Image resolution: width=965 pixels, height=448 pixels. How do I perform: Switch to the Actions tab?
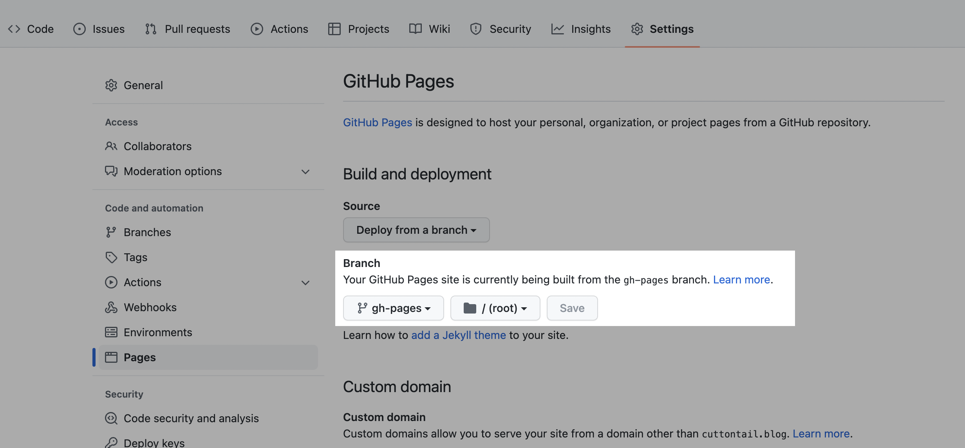(x=280, y=29)
